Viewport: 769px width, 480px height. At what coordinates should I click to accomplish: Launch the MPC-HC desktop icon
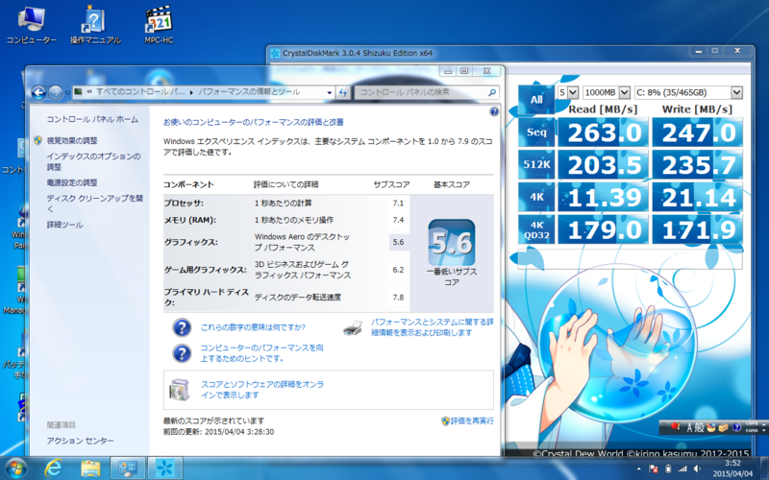[x=159, y=26]
